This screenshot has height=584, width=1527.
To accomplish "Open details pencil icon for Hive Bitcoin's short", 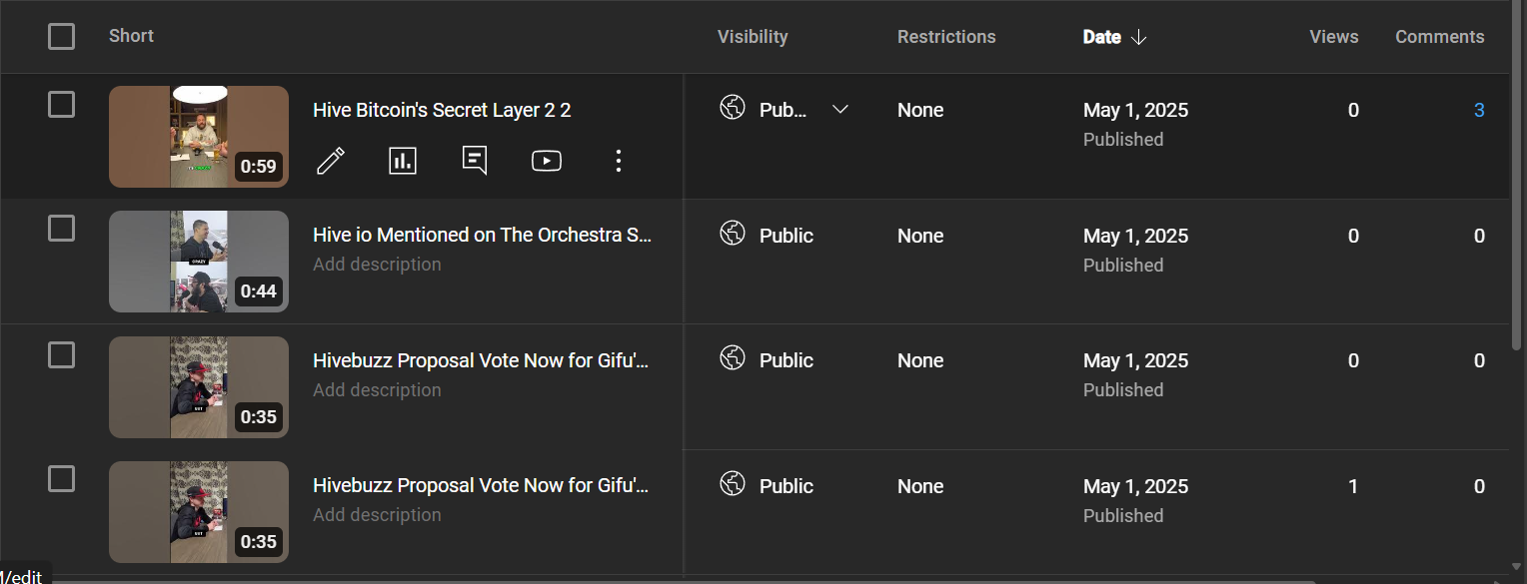I will pyautogui.click(x=331, y=161).
